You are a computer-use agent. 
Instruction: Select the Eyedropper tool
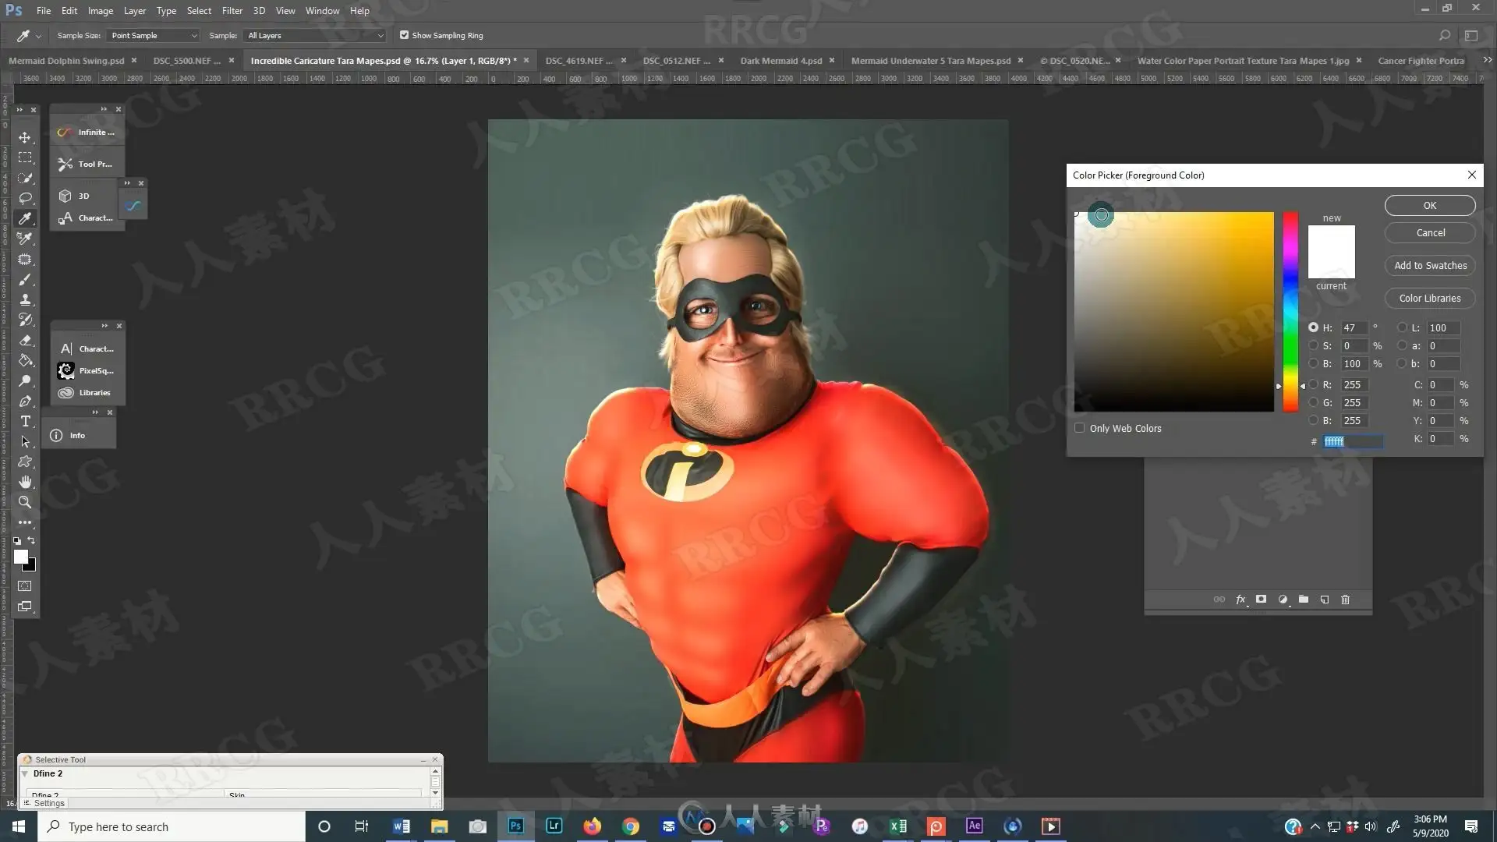point(25,218)
